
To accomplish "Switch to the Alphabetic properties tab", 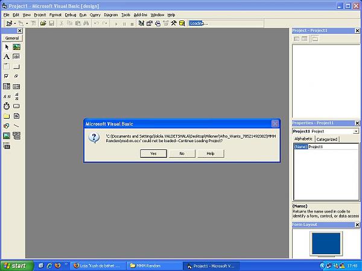I will click(303, 139).
